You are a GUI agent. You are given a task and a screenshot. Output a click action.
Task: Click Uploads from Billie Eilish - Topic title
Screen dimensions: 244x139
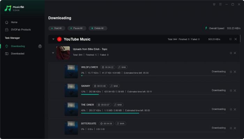coord(90,49)
